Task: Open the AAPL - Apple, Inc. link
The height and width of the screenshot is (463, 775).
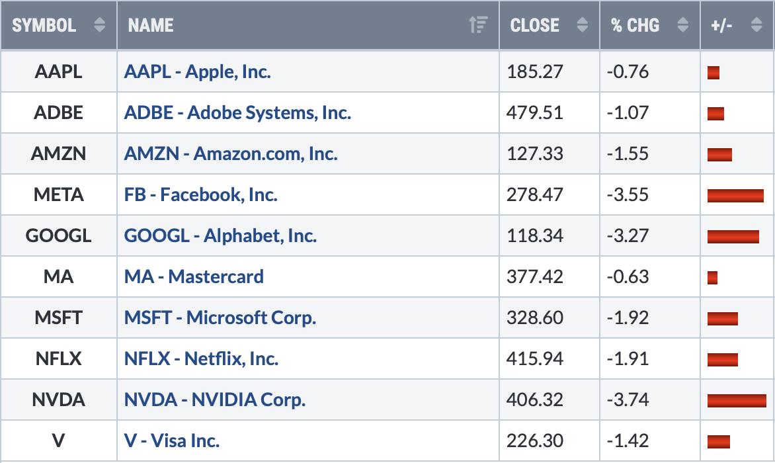Action: tap(197, 71)
